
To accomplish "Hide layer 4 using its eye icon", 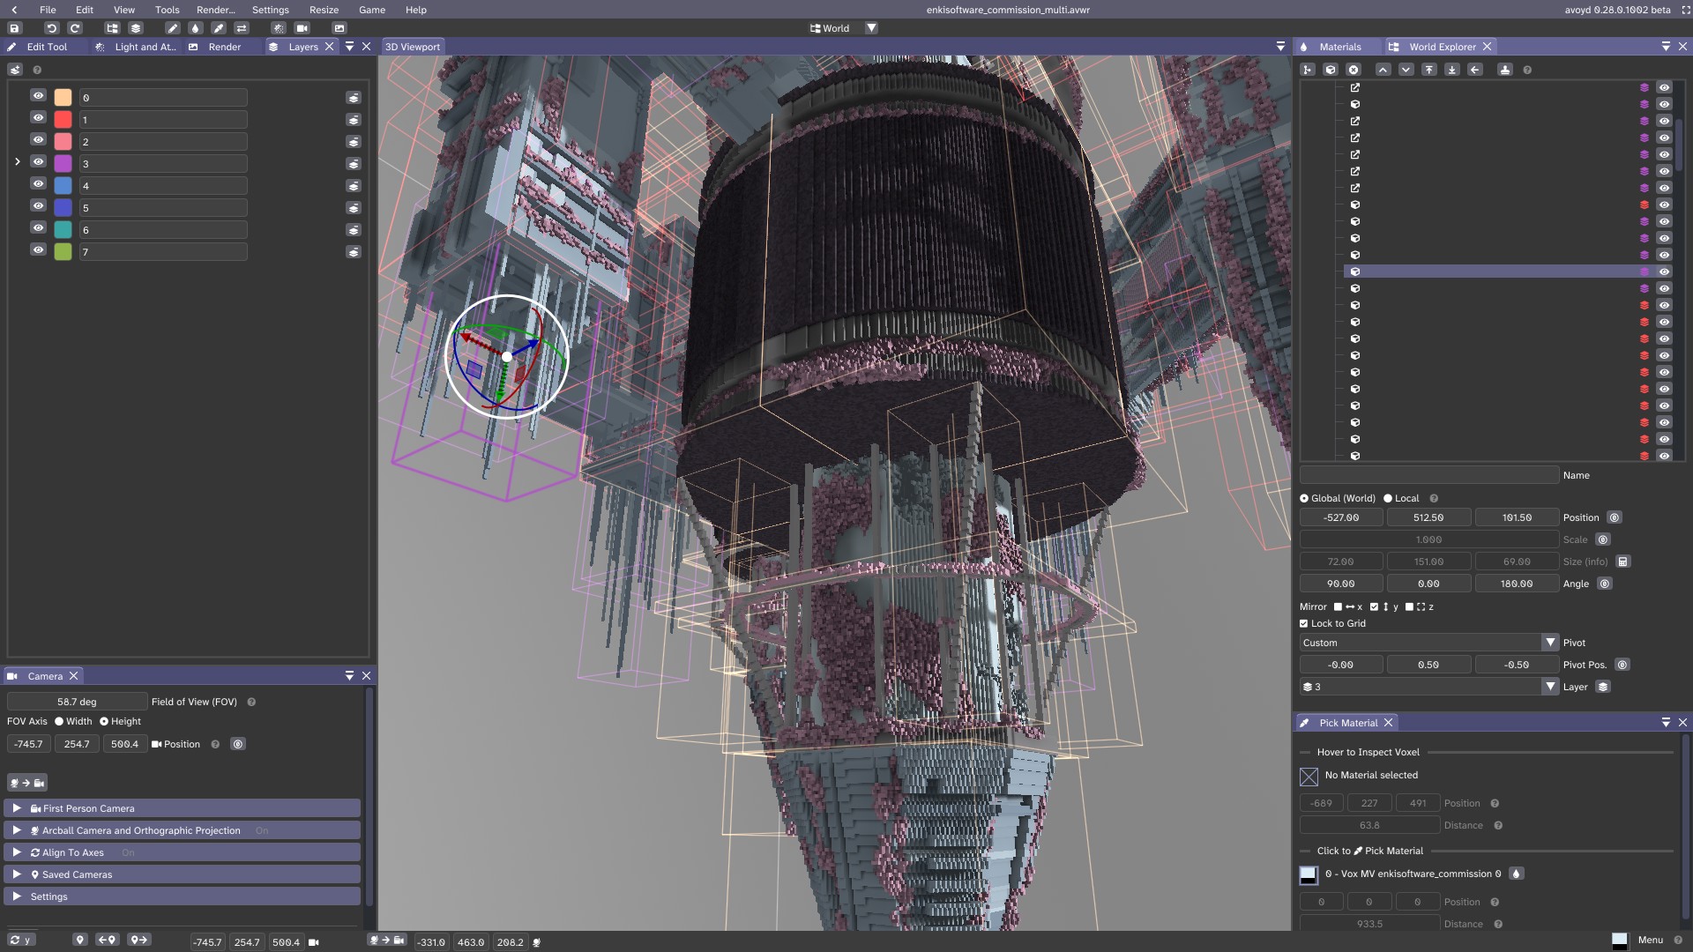I will tap(38, 184).
